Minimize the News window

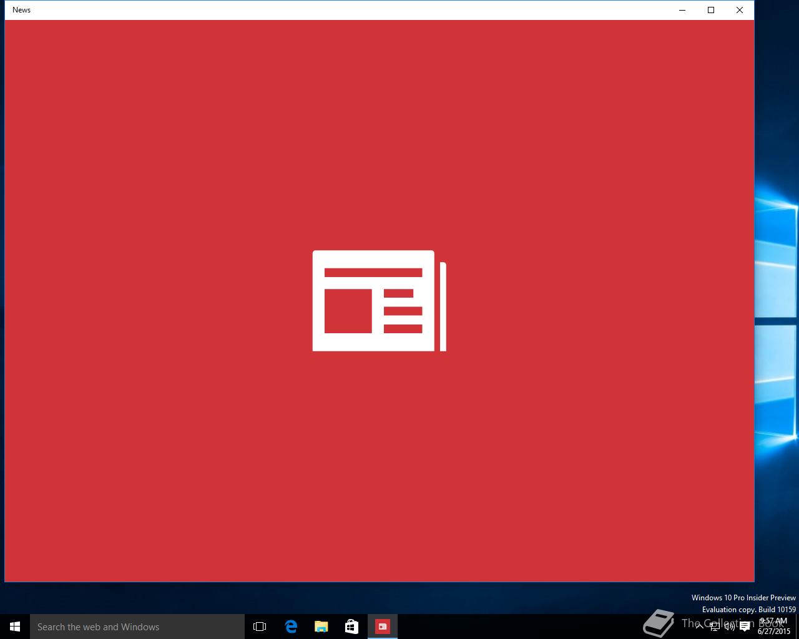(682, 10)
